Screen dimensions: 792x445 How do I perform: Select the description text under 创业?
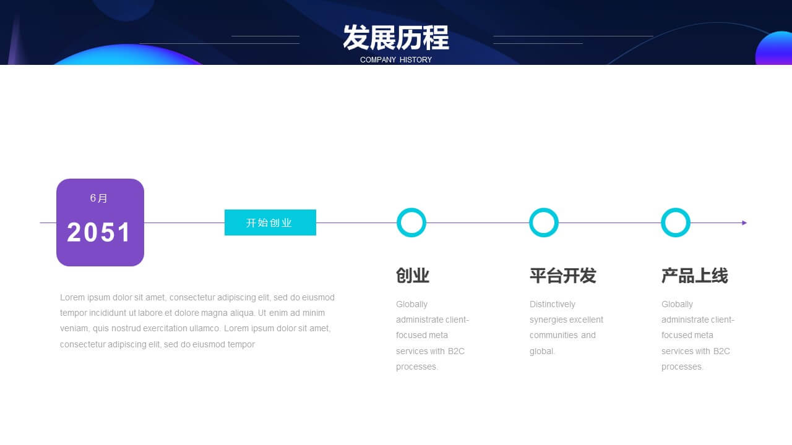[x=433, y=335]
